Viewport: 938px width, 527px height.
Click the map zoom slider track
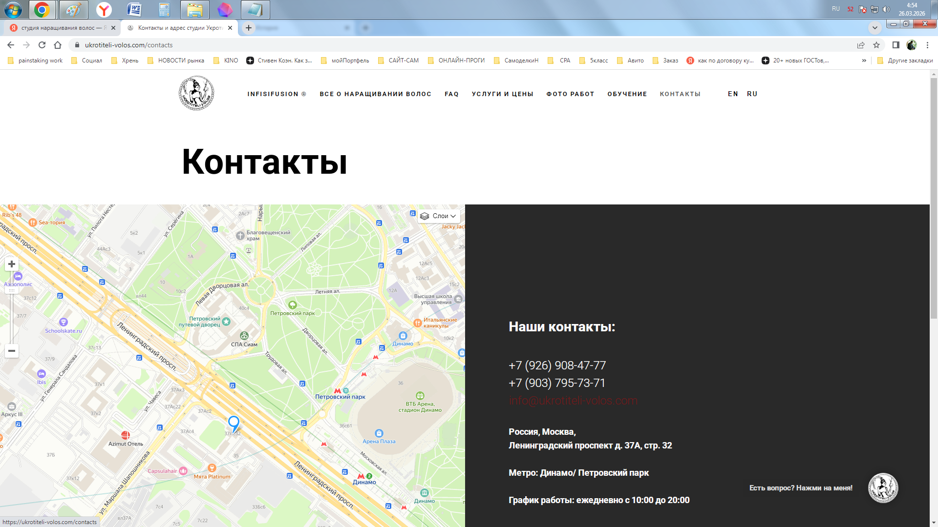(x=12, y=317)
